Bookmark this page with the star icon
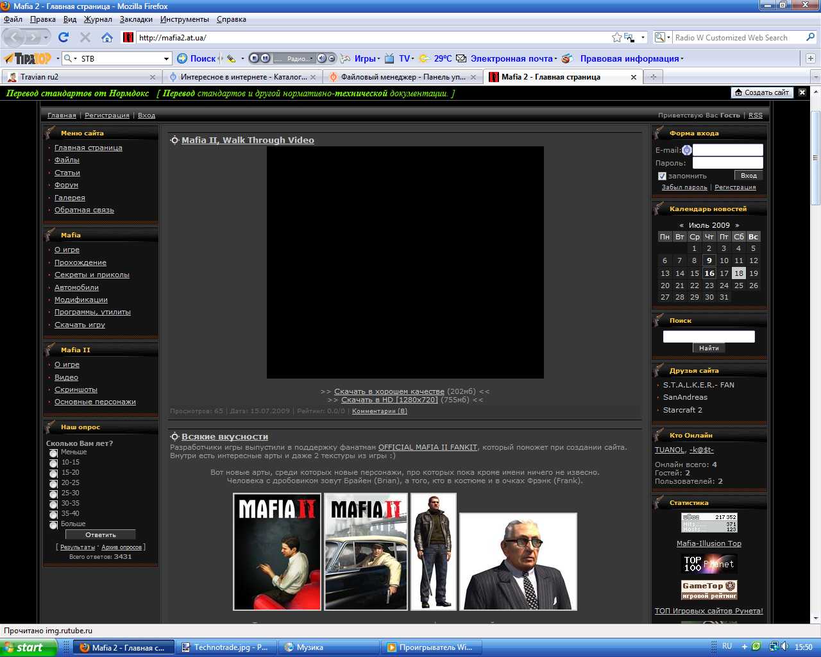The image size is (821, 657). pos(616,37)
